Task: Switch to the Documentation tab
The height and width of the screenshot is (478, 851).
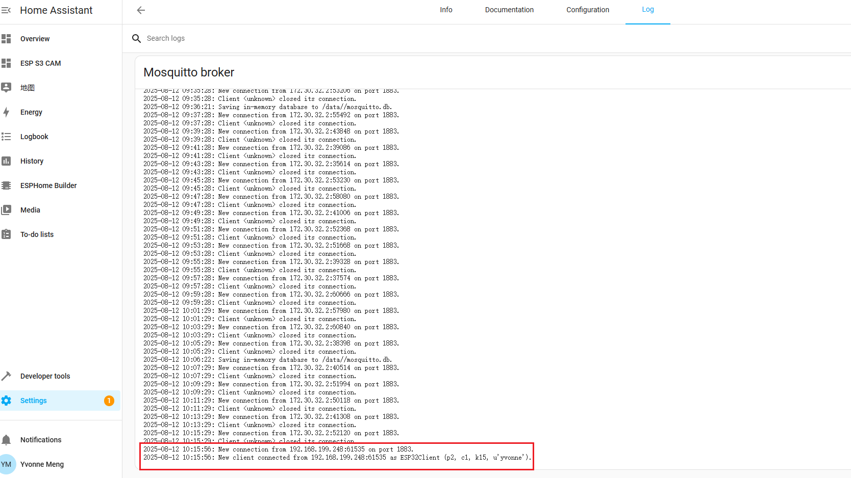Action: (509, 10)
